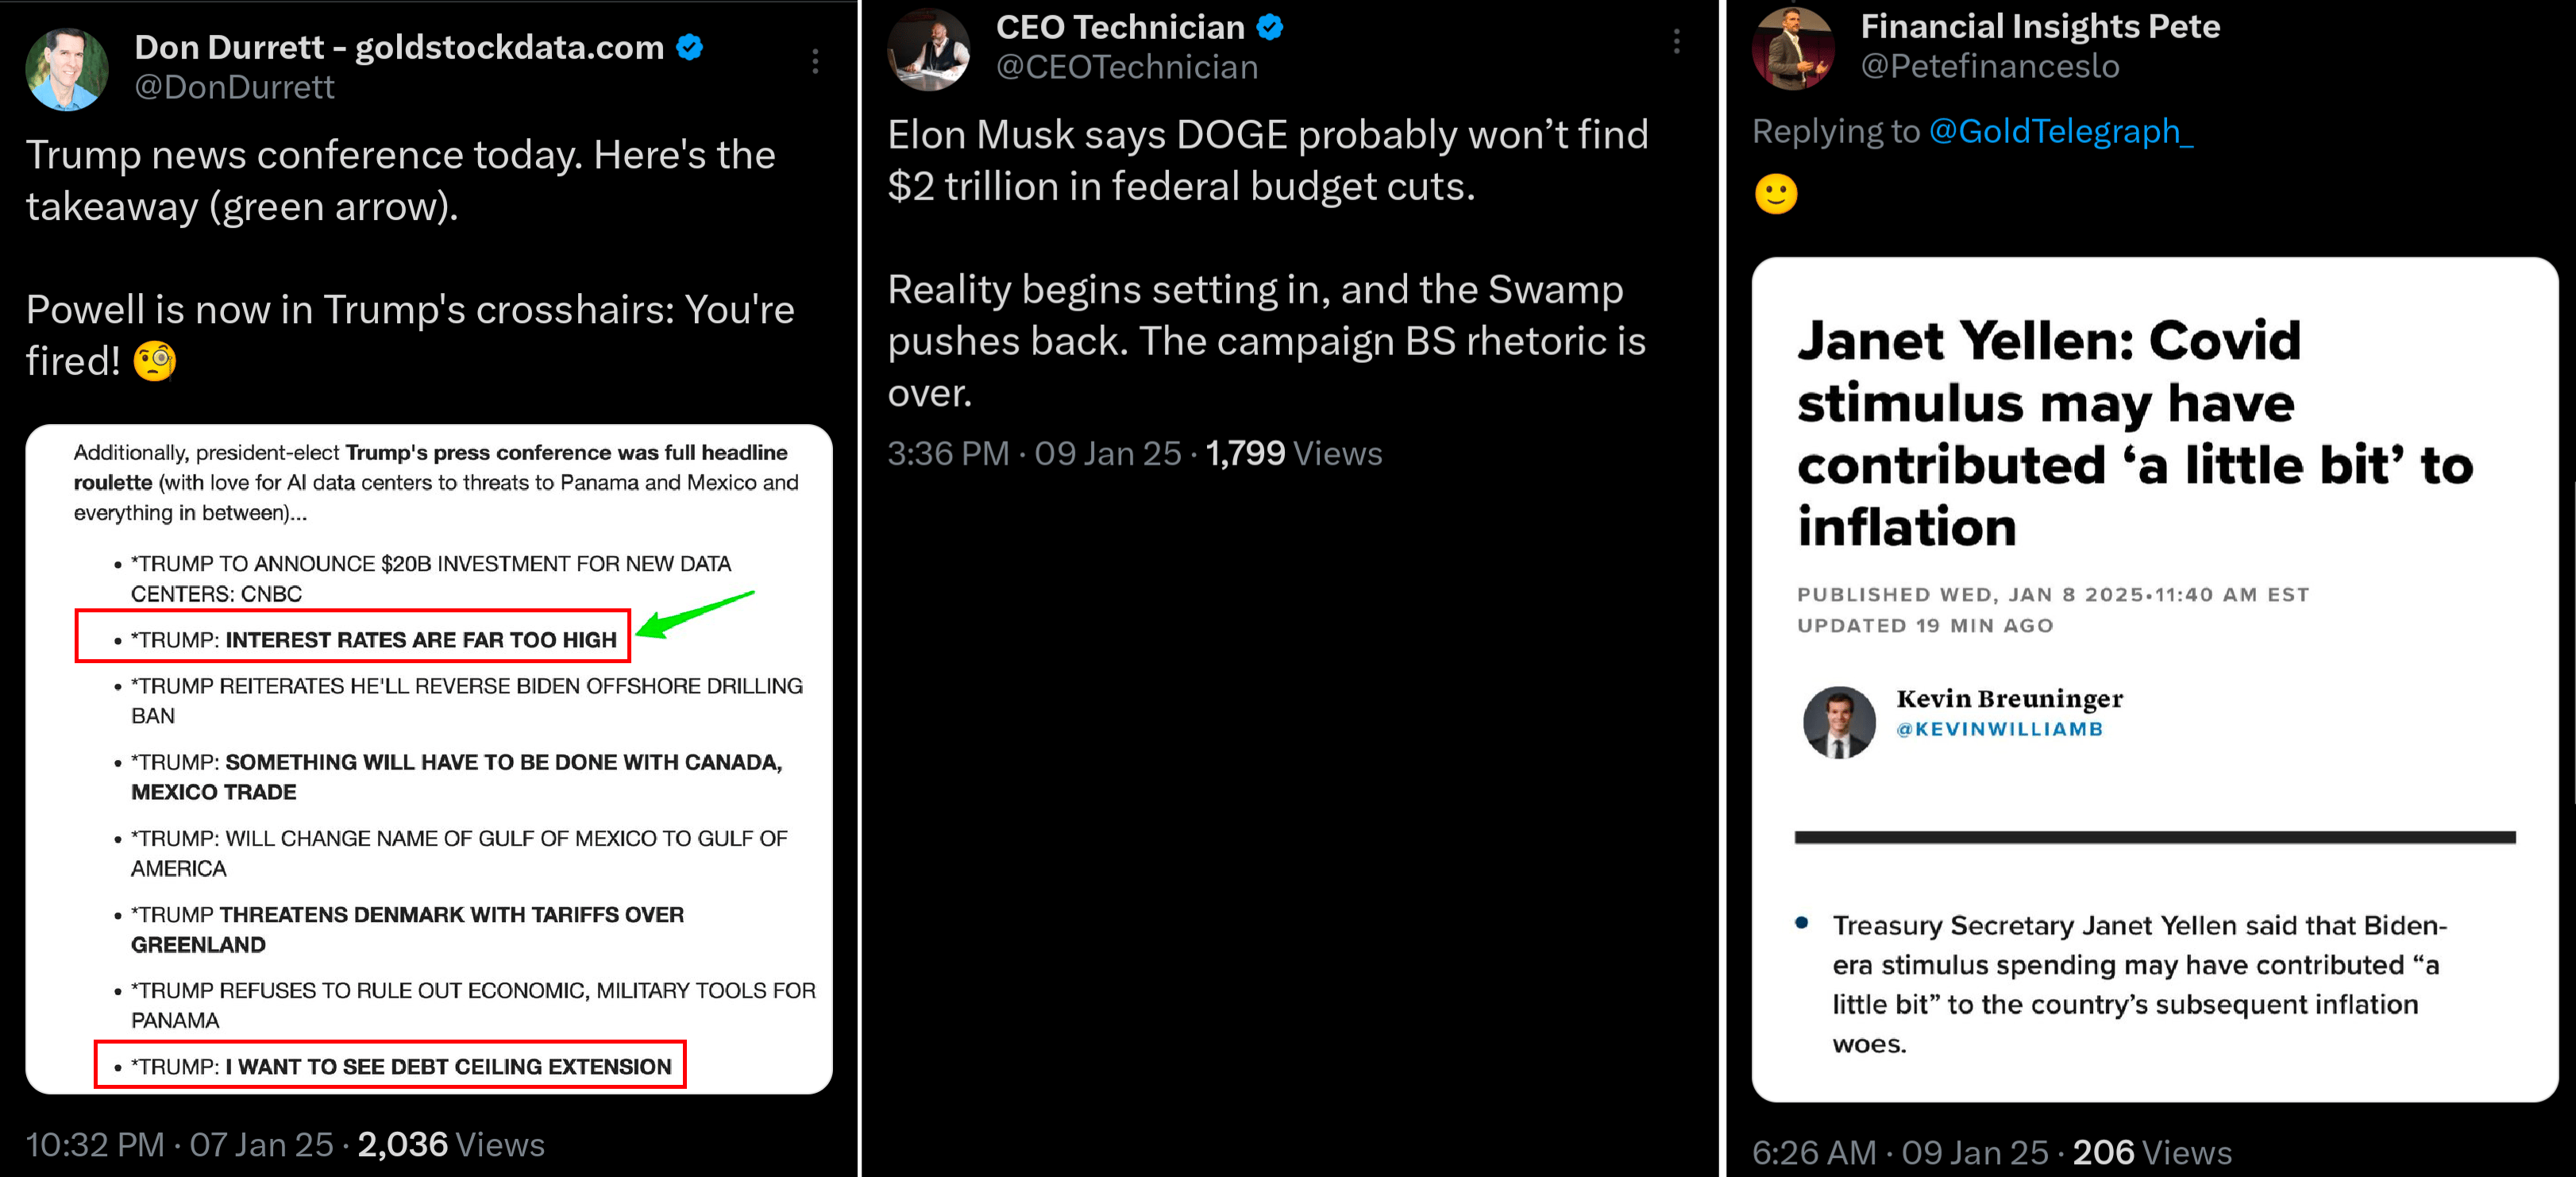Click the @KEVINWILLIAMB author handle
Image resolution: width=2576 pixels, height=1177 pixels.
click(1999, 729)
